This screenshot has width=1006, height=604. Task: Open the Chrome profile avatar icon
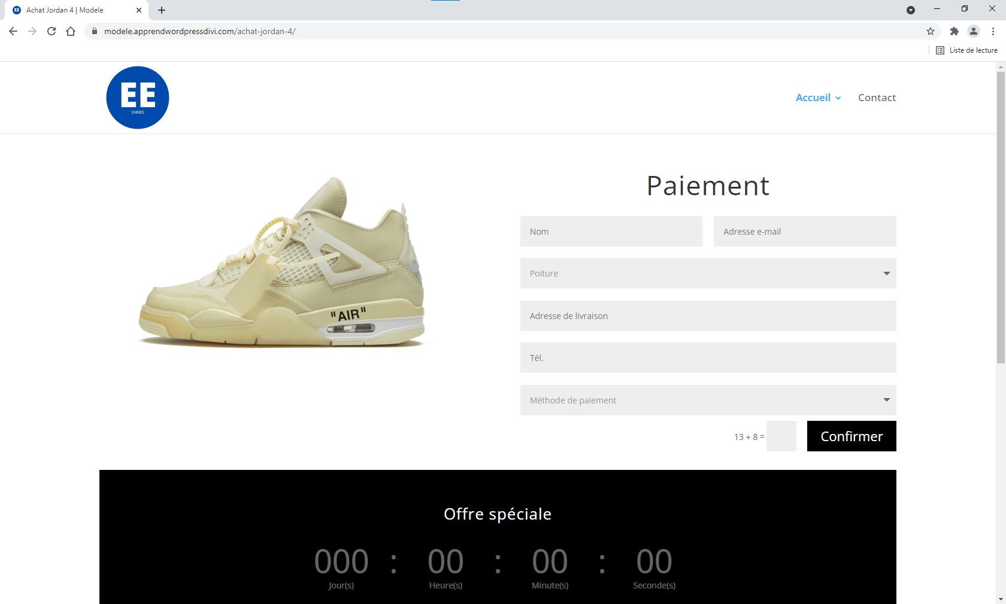(x=974, y=31)
